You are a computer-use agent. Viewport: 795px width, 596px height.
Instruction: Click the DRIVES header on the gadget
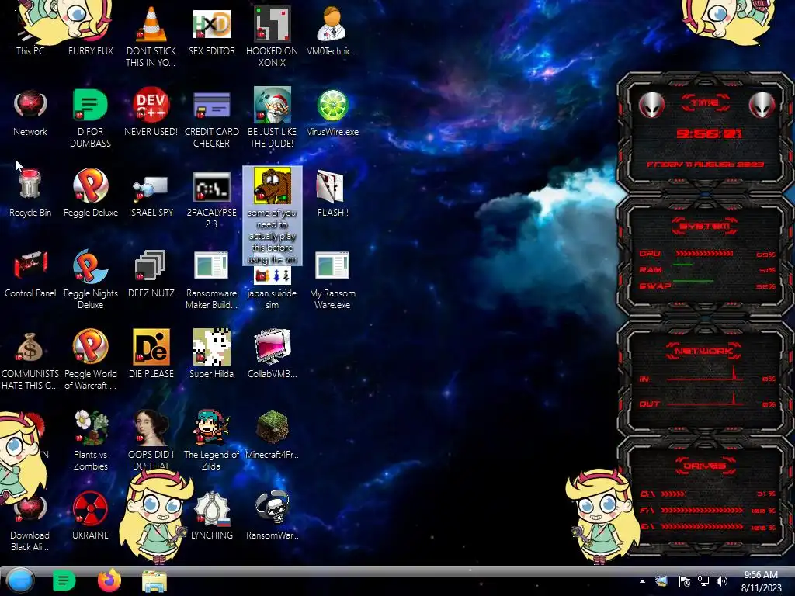point(705,466)
